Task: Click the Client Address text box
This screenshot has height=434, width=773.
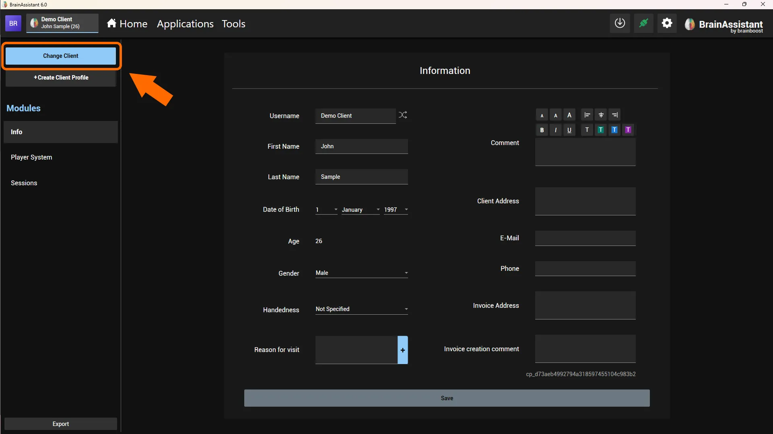Action: (x=585, y=201)
